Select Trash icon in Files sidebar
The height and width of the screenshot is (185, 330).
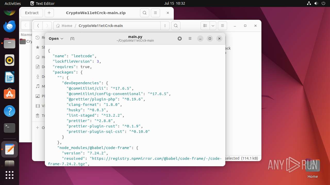38,116
